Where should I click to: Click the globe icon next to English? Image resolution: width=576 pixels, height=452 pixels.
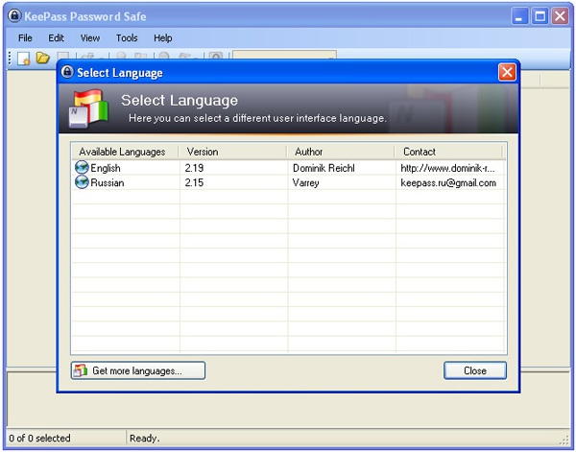click(x=82, y=167)
